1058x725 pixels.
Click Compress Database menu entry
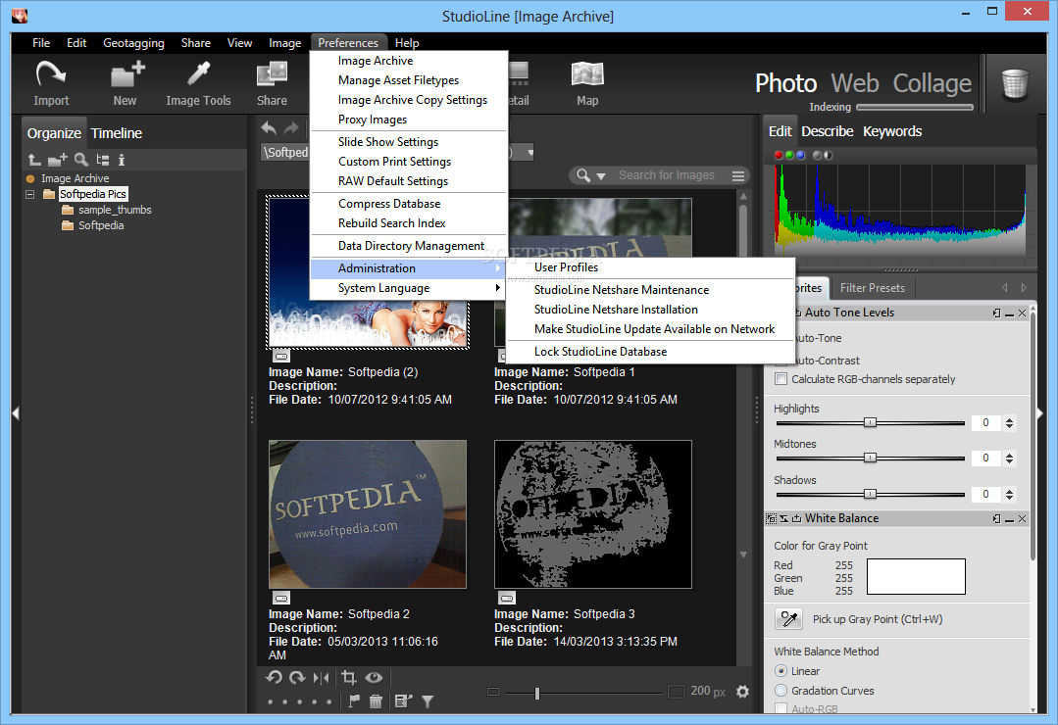click(x=389, y=204)
